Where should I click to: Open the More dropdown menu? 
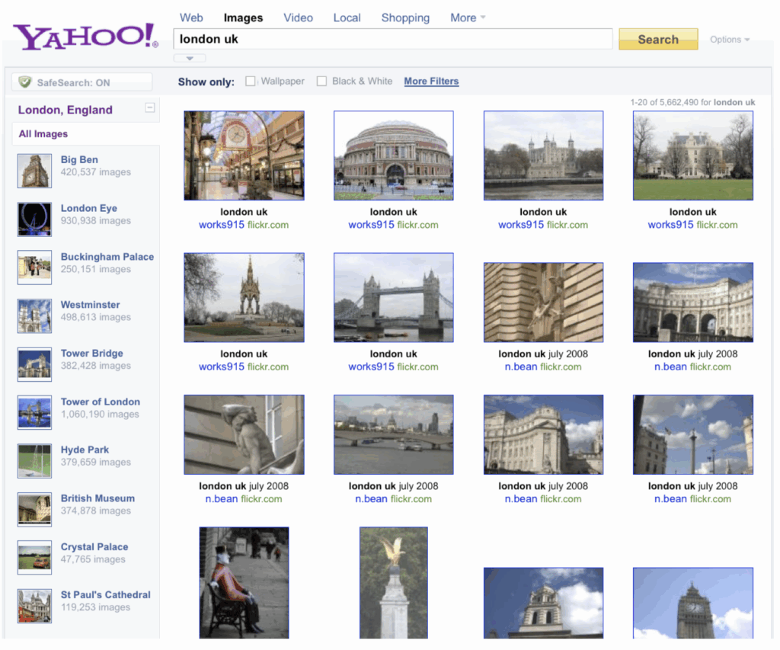467,18
